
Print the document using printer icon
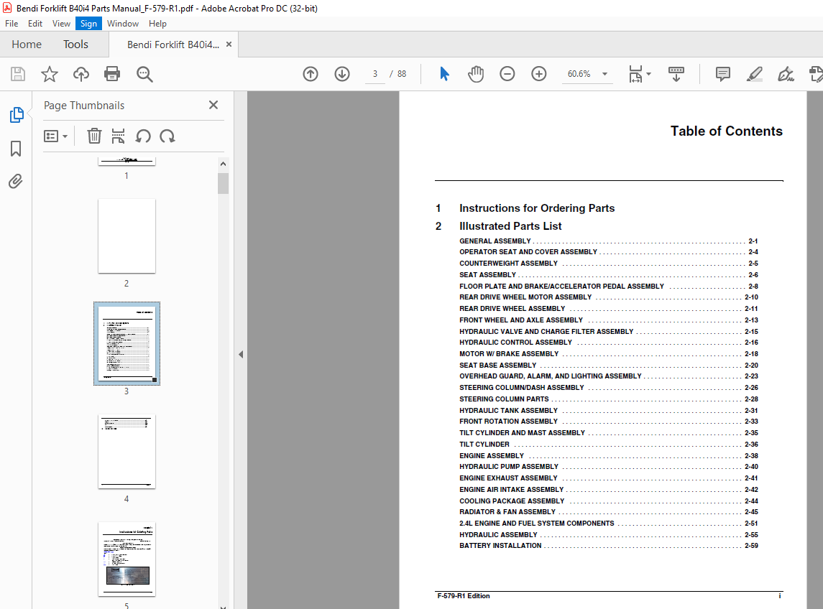click(x=112, y=74)
